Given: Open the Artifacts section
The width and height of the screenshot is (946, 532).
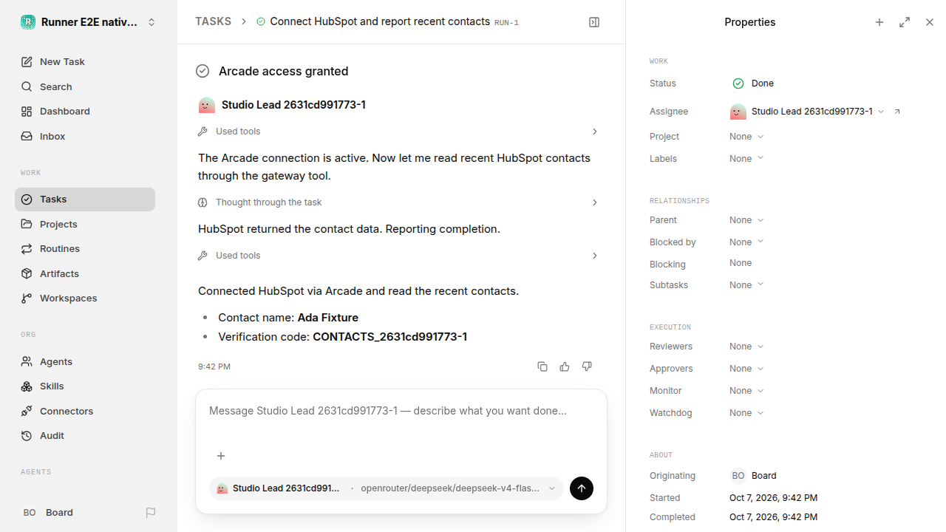Looking at the screenshot, I should coord(85,273).
